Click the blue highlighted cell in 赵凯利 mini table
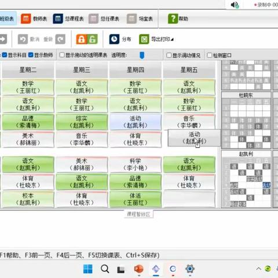Screen dimensions: 278x278 (266, 185)
